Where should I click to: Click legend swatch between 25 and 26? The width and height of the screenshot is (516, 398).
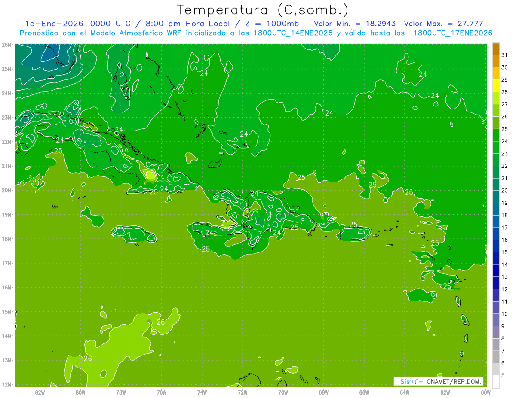click(x=496, y=123)
